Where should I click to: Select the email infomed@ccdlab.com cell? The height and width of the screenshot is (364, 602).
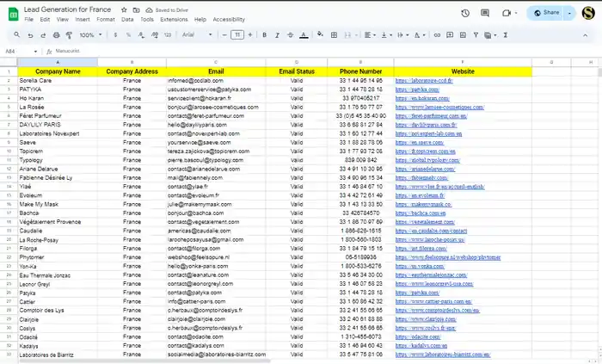pos(216,81)
